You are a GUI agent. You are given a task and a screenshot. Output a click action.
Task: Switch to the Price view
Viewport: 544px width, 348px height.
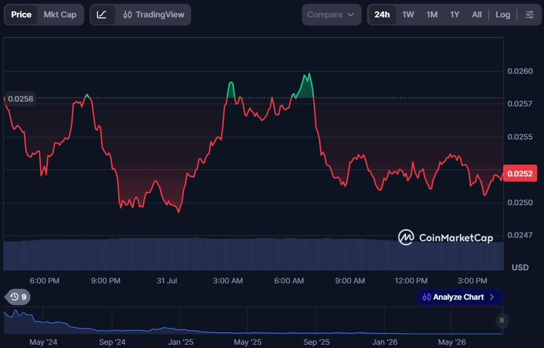click(21, 15)
